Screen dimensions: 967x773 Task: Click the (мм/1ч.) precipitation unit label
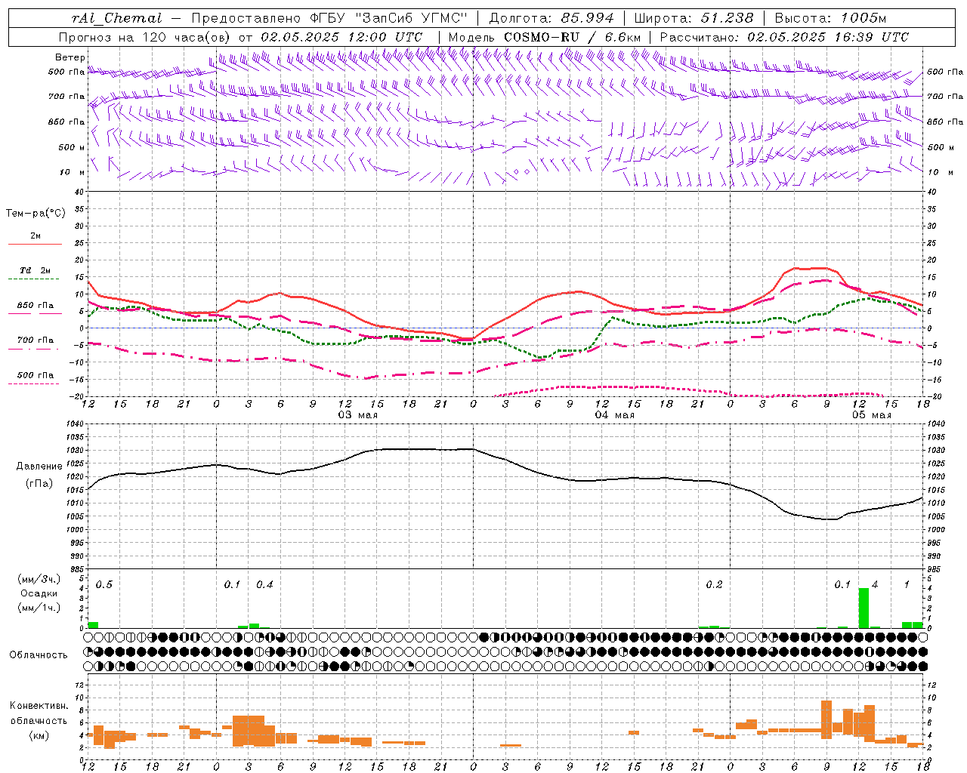coord(39,607)
